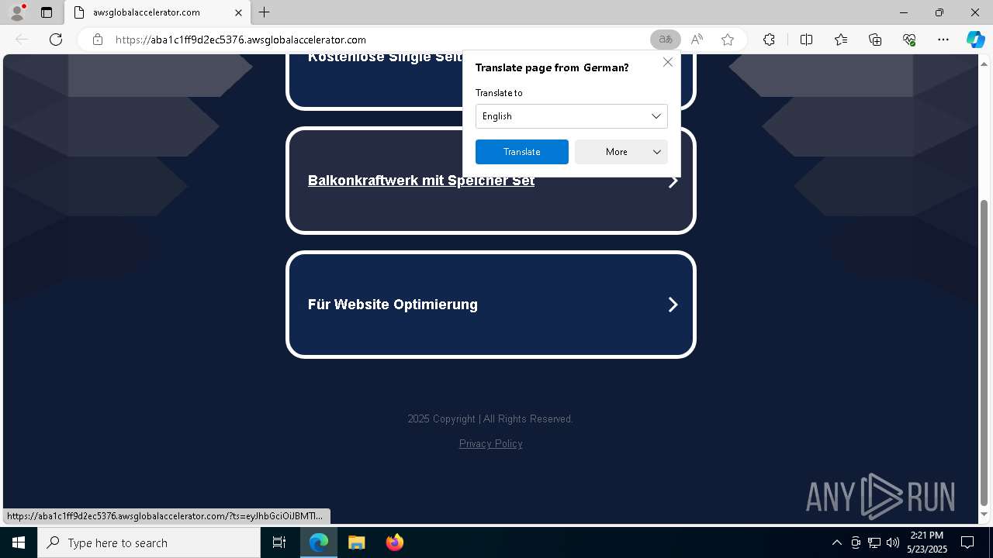
Task: Launch Firefox from taskbar
Action: point(395,542)
